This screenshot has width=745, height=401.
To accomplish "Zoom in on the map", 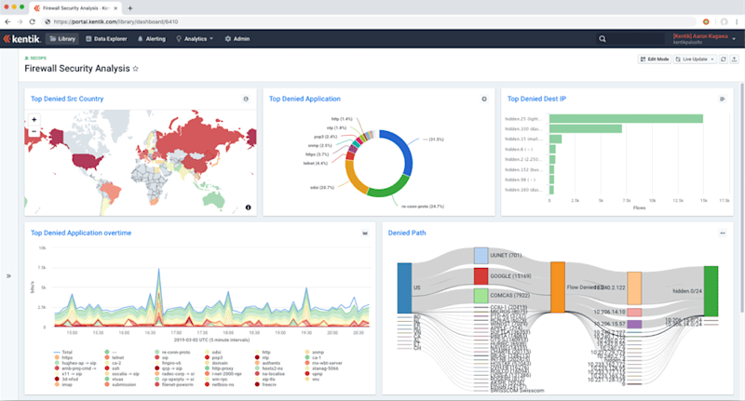I will 34,120.
